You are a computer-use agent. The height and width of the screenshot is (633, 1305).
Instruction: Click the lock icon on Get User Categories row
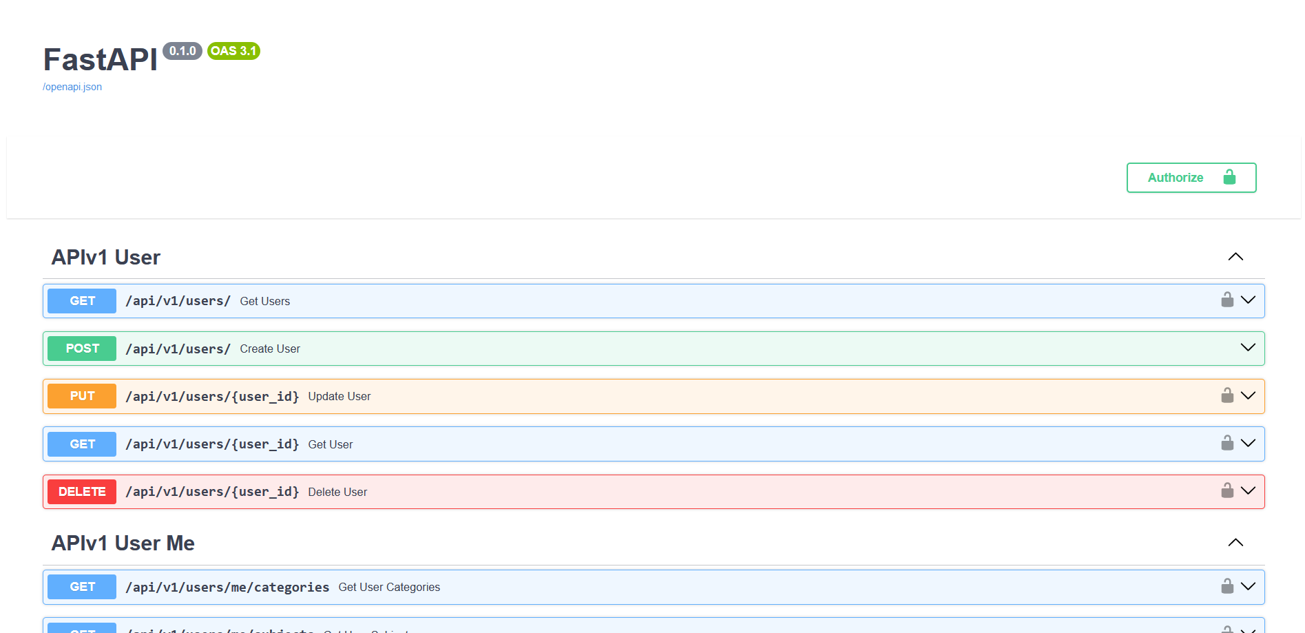point(1226,586)
